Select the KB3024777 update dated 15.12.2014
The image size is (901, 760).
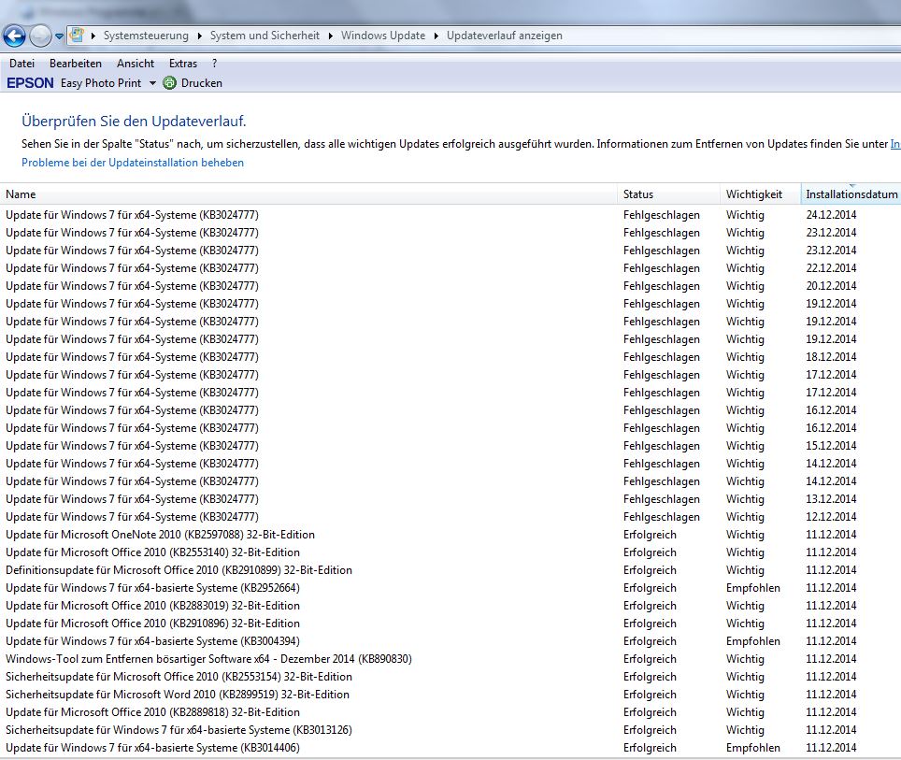pyautogui.click(x=450, y=446)
